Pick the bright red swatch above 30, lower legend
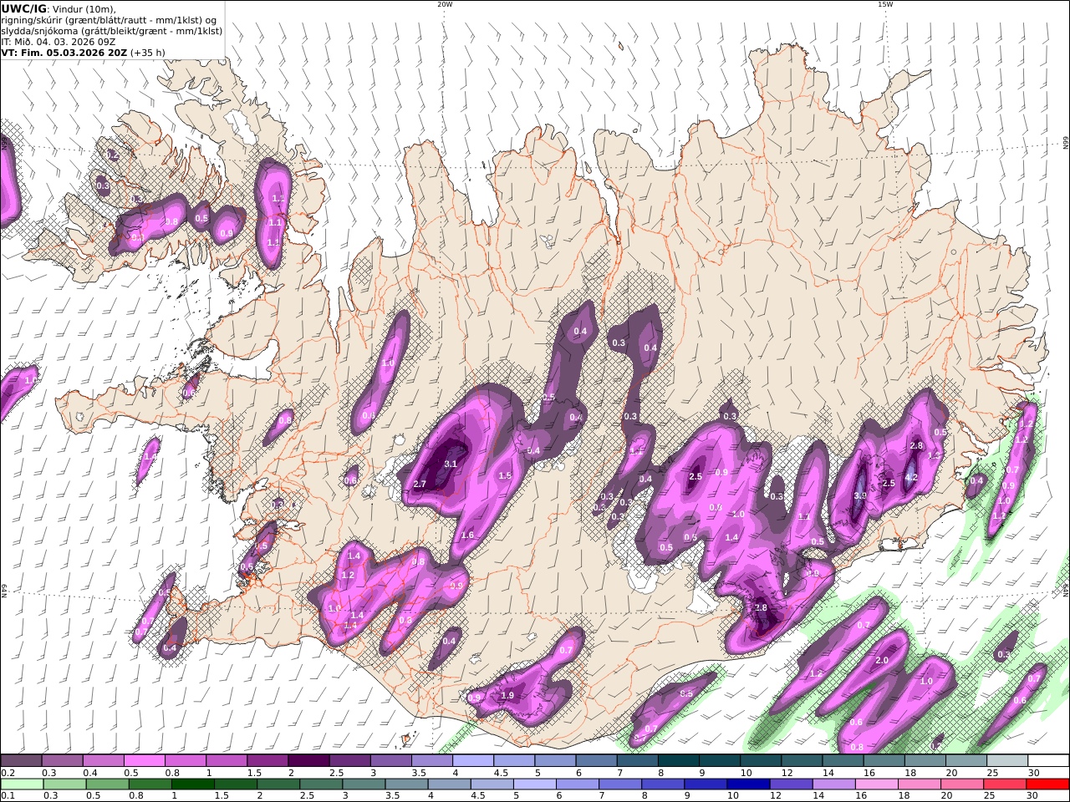Image resolution: width=1070 pixels, height=802 pixels. point(1047,784)
